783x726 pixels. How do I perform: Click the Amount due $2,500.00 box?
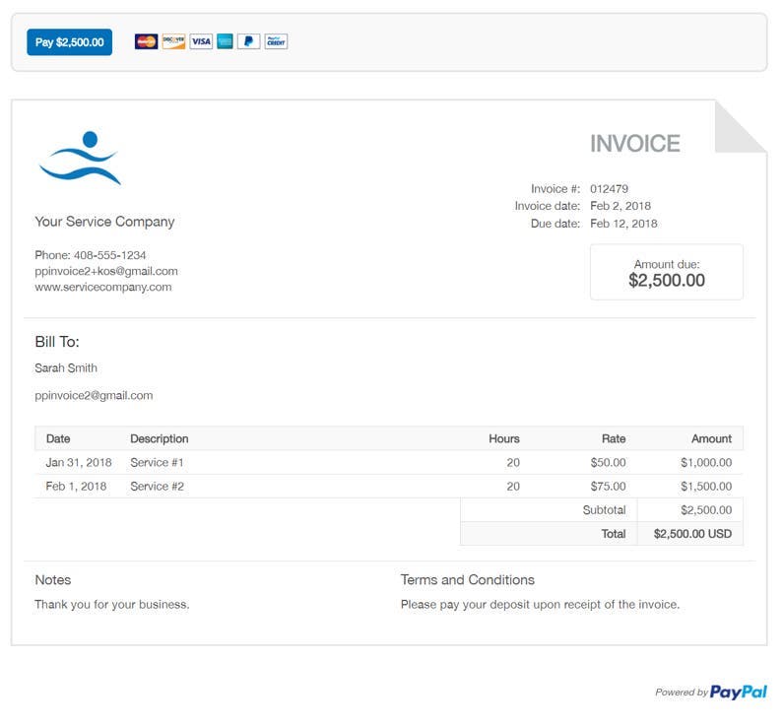pyautogui.click(x=666, y=272)
